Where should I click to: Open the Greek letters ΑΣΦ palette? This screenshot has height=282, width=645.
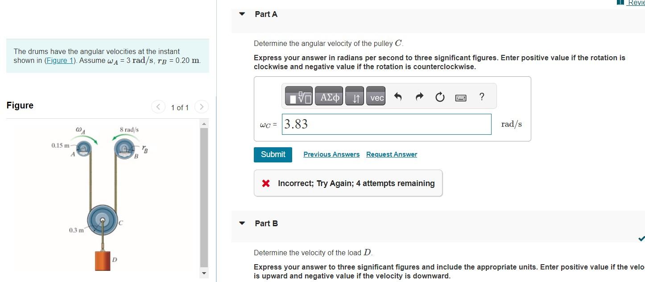pos(329,96)
